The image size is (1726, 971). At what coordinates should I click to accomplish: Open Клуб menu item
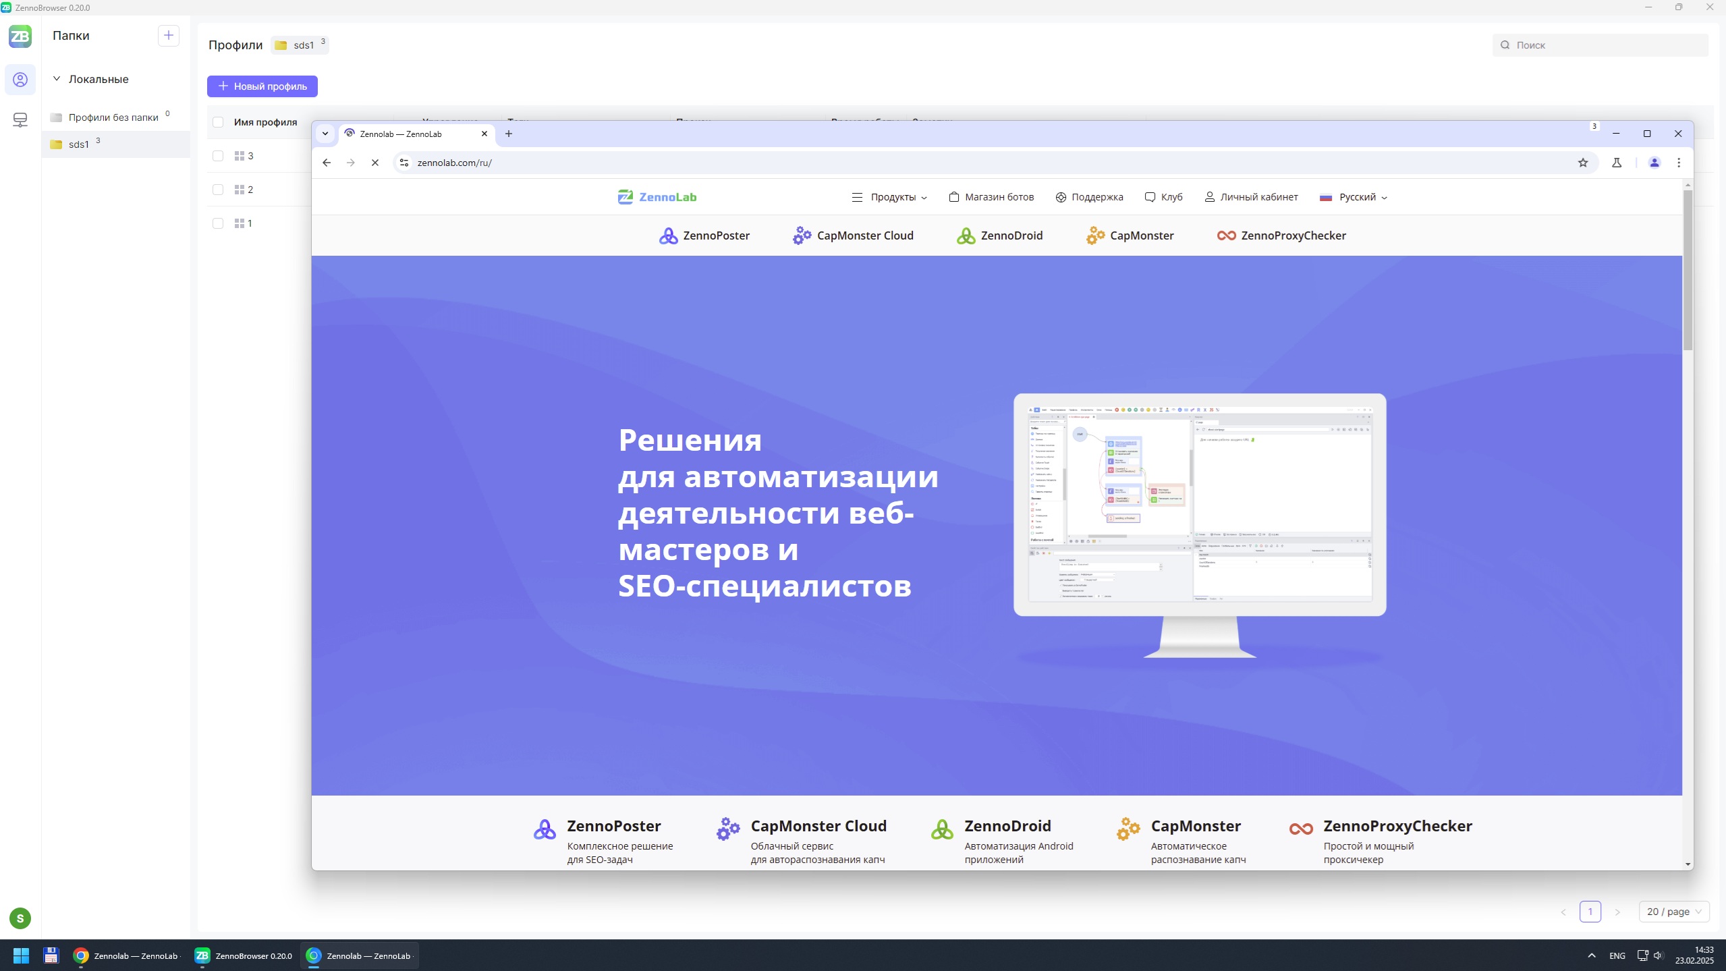1163,197
